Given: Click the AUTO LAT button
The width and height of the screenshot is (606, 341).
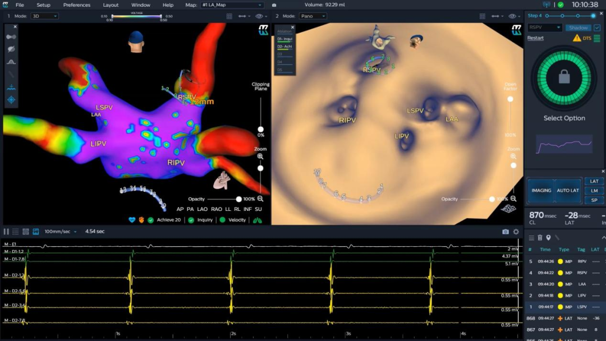Looking at the screenshot, I should (x=567, y=191).
